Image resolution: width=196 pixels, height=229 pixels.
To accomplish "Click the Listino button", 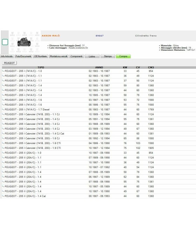I will click(x=92, y=56).
